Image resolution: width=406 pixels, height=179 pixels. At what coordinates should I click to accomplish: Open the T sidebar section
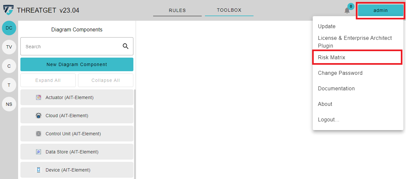tap(9, 85)
